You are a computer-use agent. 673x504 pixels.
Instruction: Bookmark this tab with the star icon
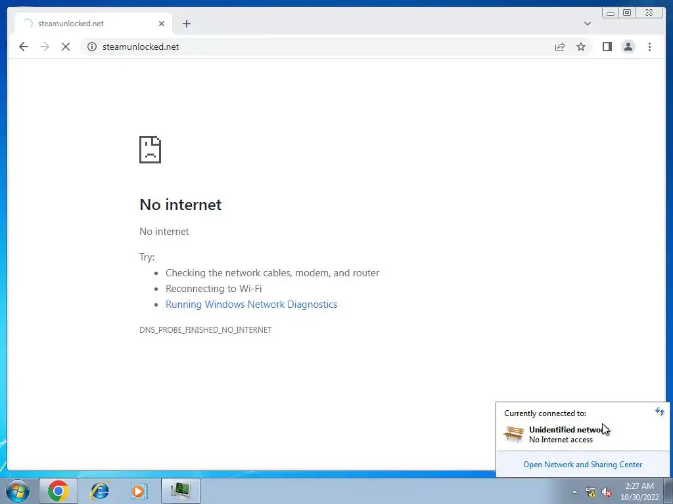(581, 47)
